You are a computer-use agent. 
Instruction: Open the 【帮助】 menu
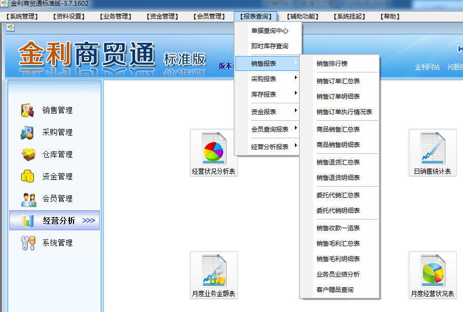tap(390, 16)
